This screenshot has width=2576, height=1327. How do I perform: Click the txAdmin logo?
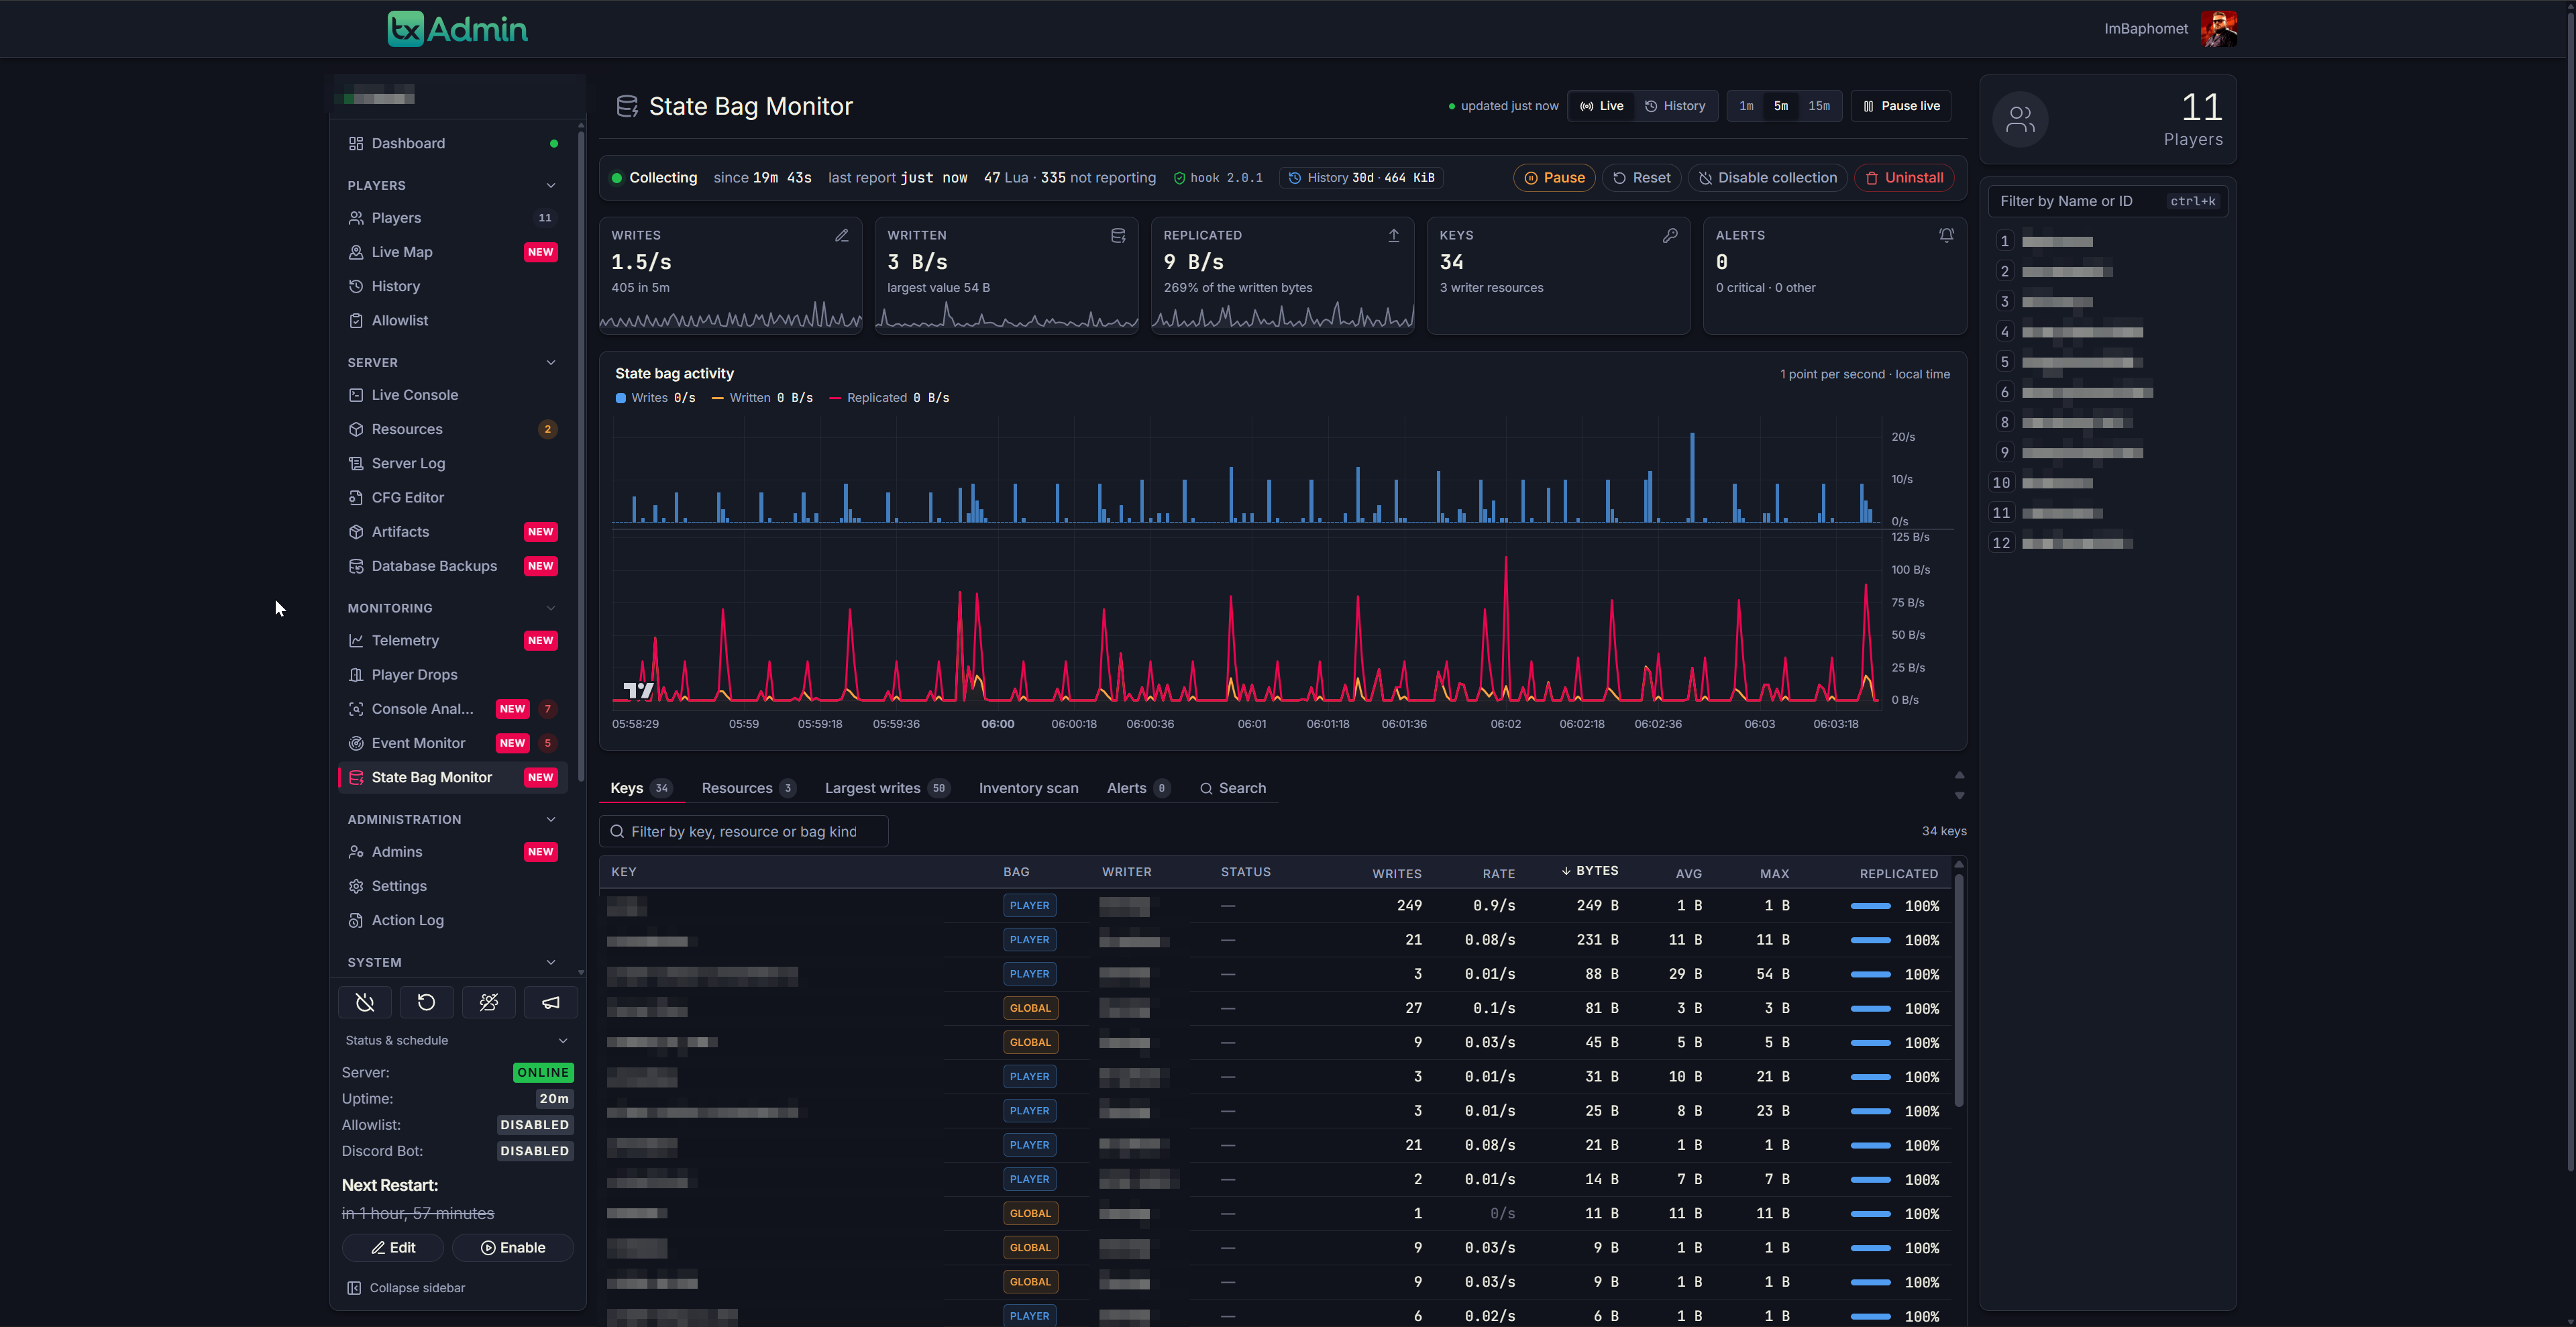coord(457,29)
